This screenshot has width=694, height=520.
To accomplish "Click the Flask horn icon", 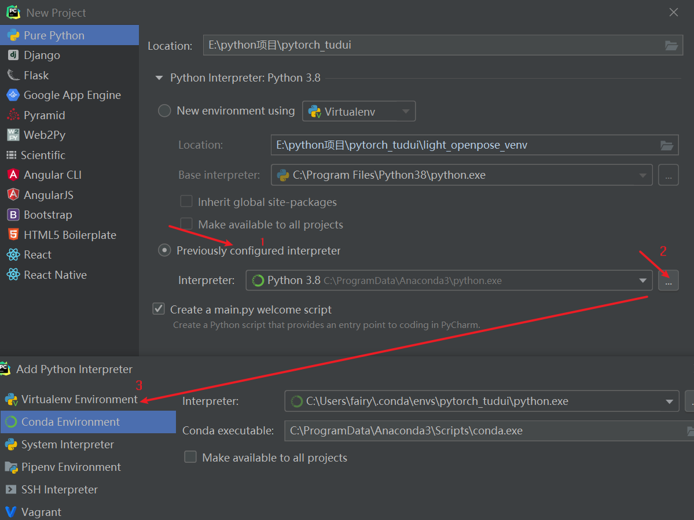I will tap(13, 75).
